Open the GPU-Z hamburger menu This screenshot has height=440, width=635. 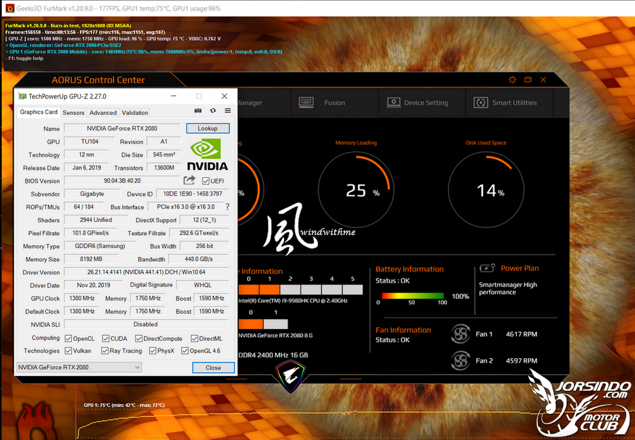point(228,110)
